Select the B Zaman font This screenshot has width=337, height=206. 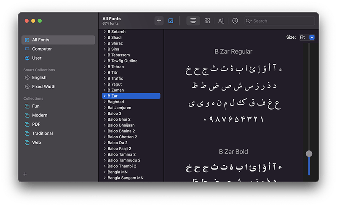(x=131, y=90)
